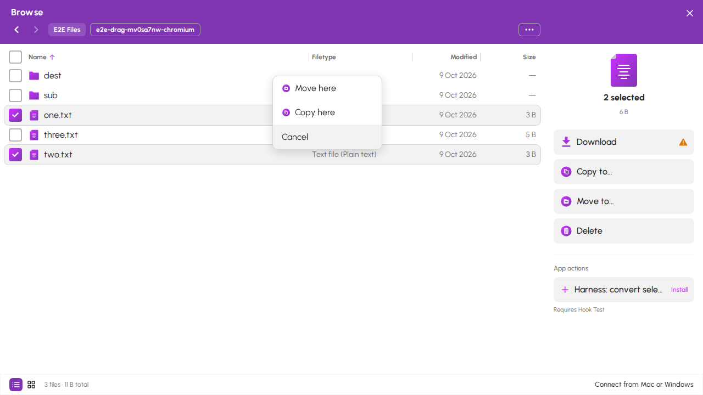Click the sub folder icon
The height and width of the screenshot is (395, 703).
(x=34, y=95)
